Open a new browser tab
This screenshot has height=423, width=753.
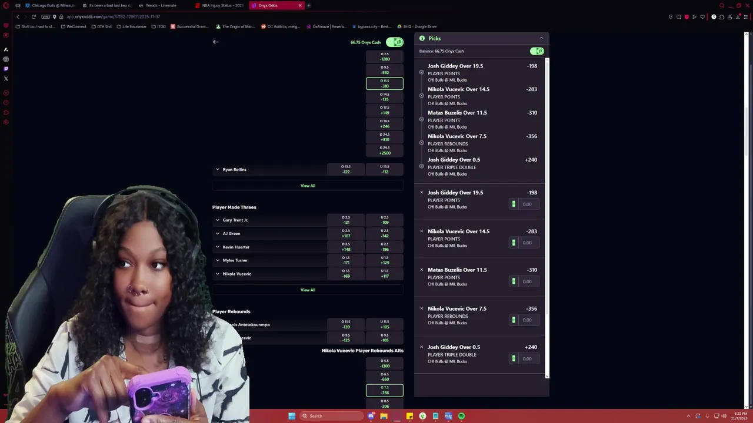pos(308,5)
